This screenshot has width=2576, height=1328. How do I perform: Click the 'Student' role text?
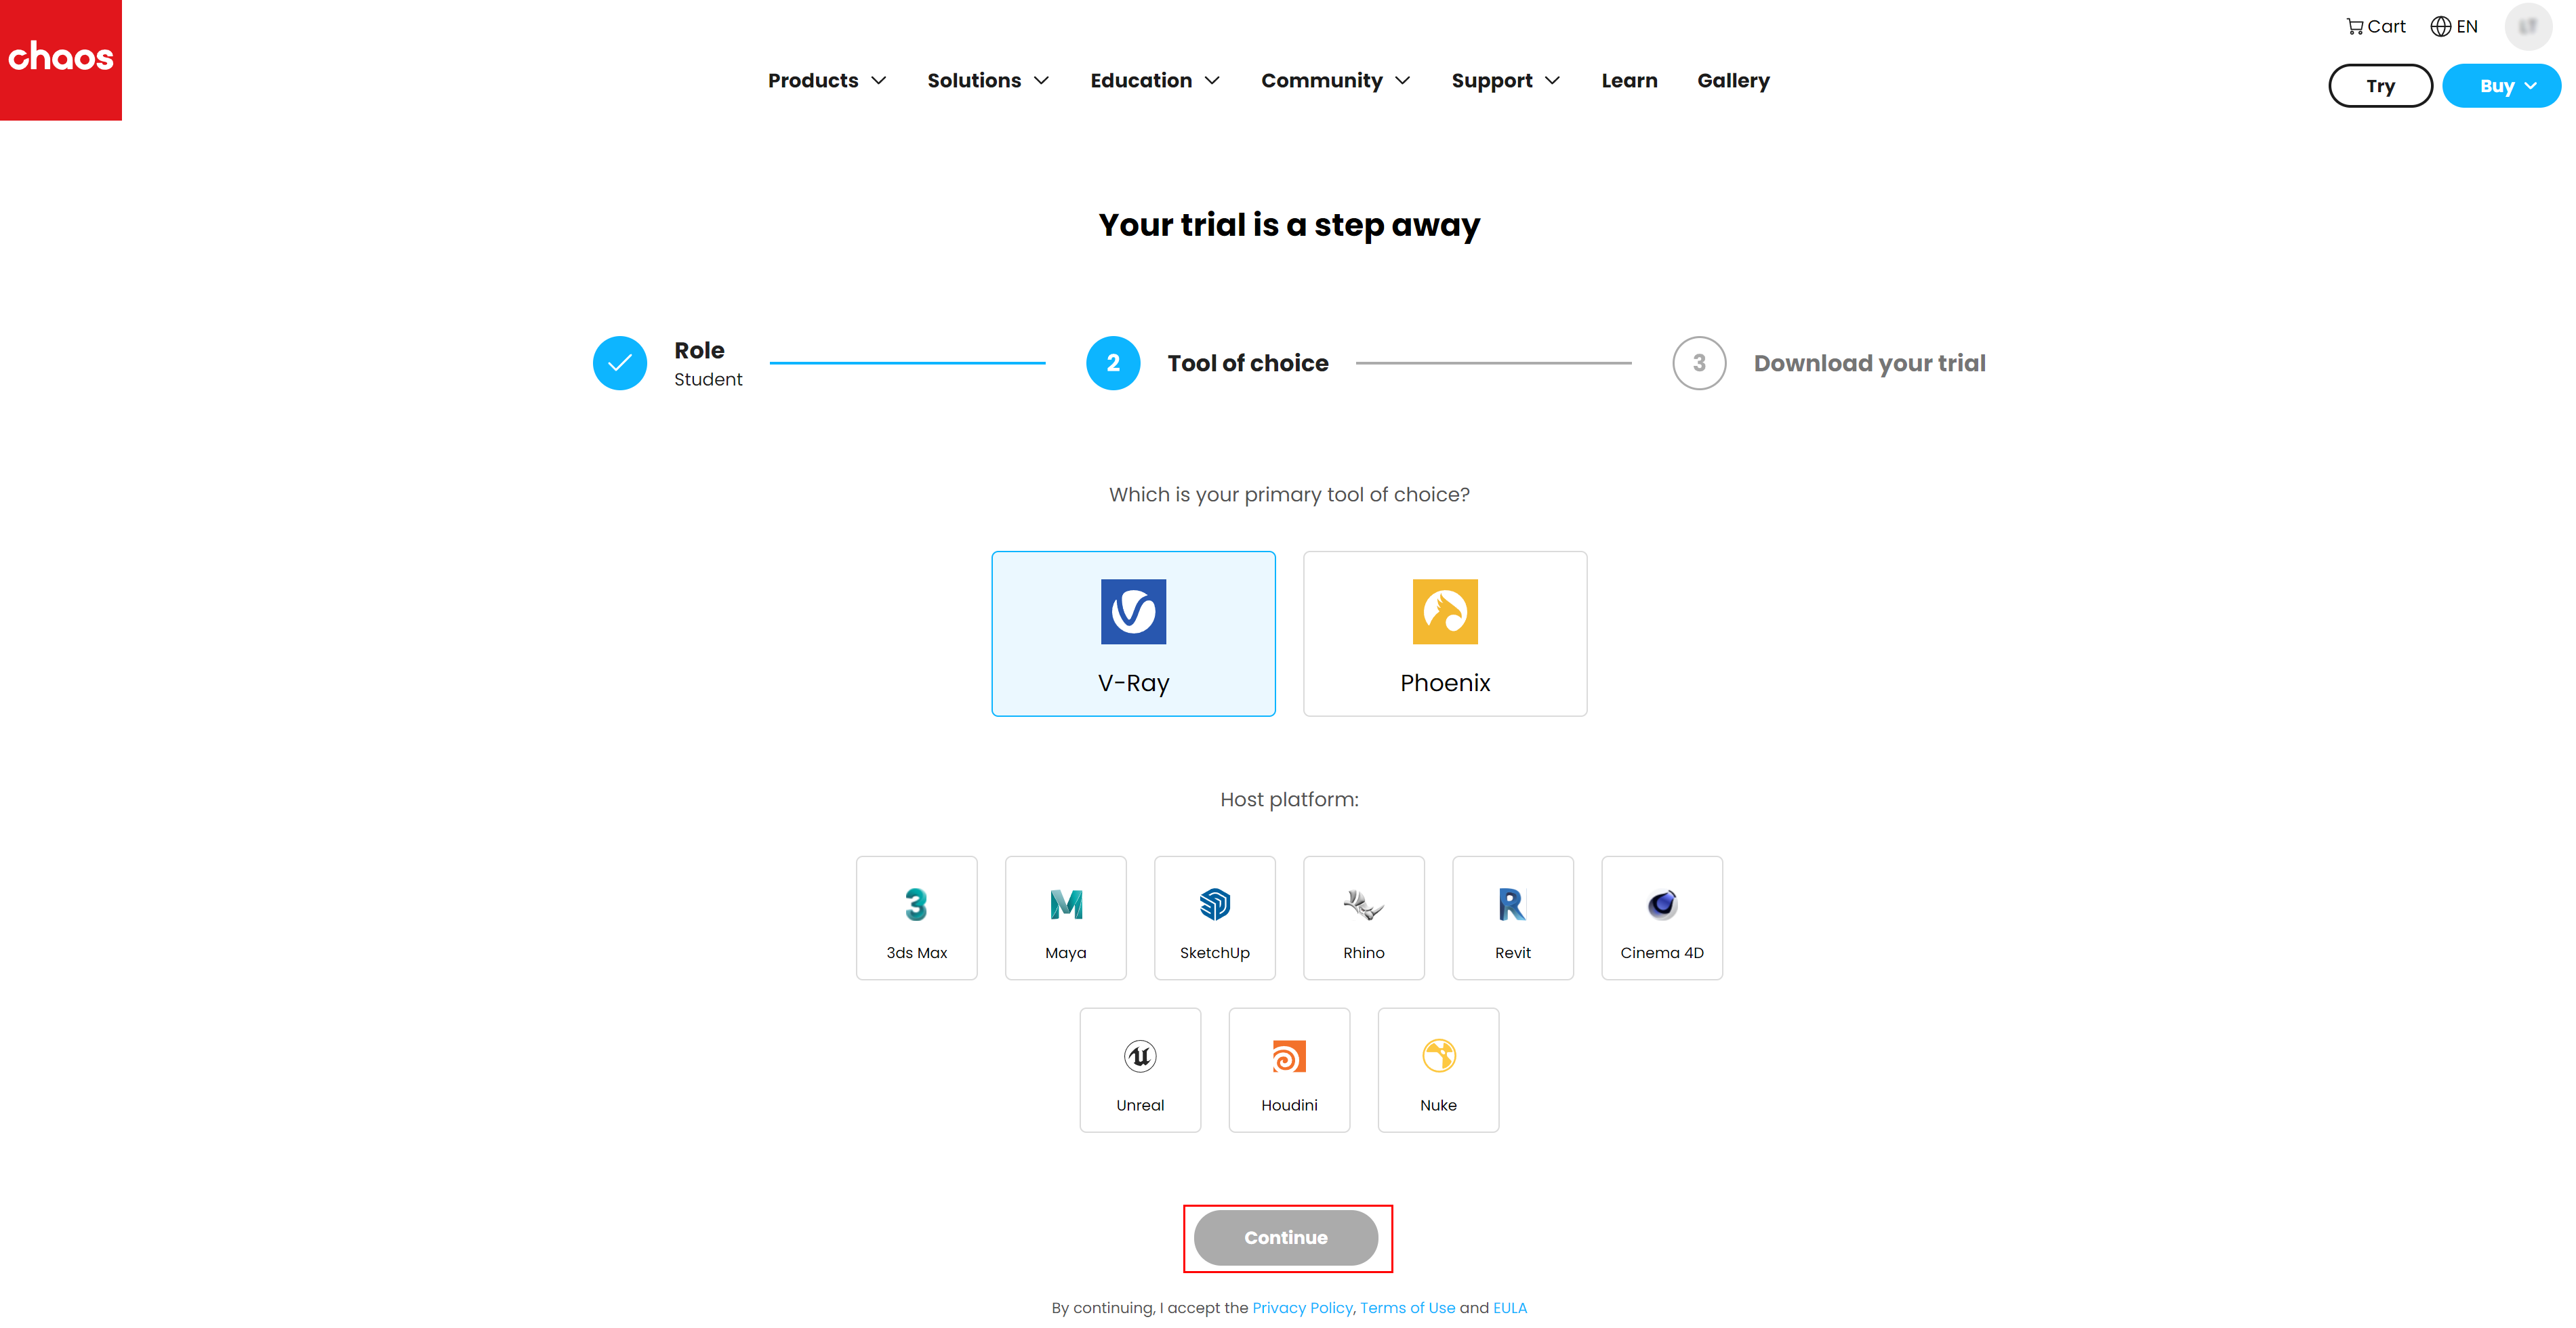click(708, 380)
